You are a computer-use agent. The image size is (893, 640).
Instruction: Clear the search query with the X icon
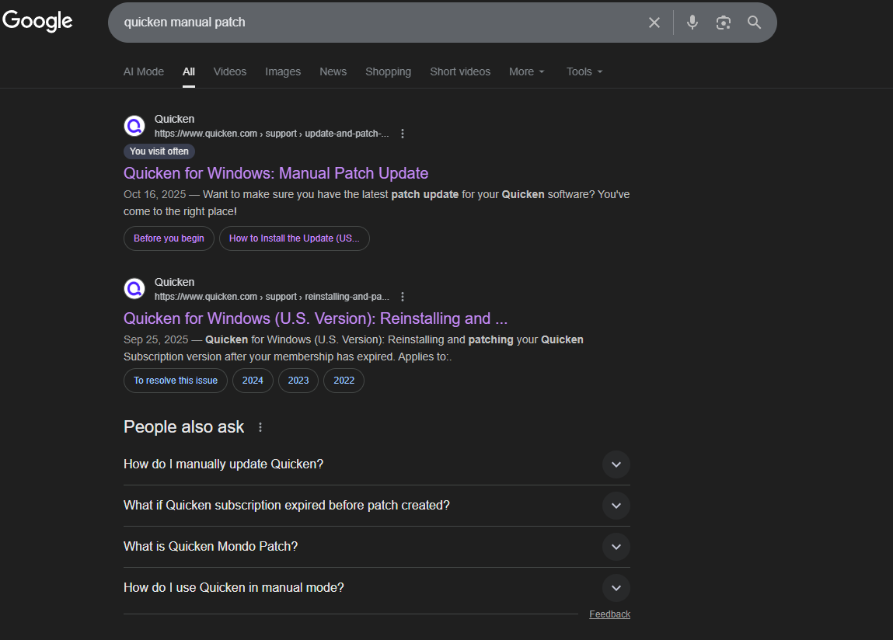[x=654, y=22]
